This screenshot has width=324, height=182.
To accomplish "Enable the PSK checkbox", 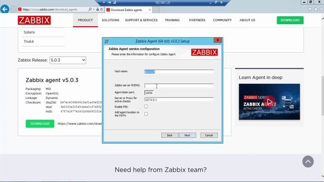I will 146,107.
